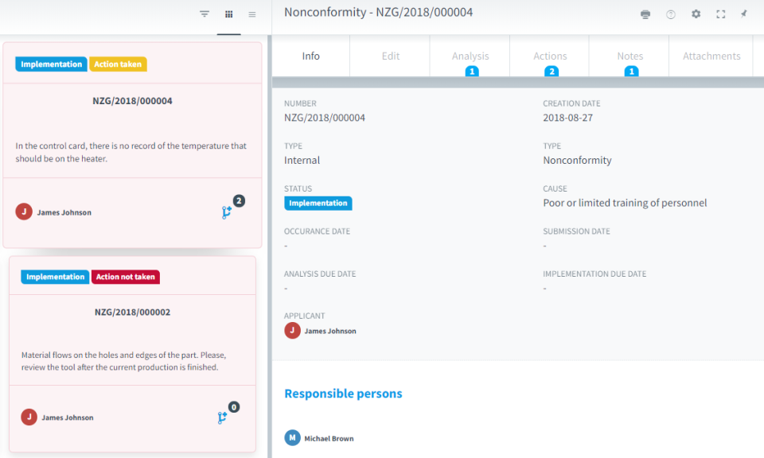Pin the nonconformity panel

click(744, 14)
